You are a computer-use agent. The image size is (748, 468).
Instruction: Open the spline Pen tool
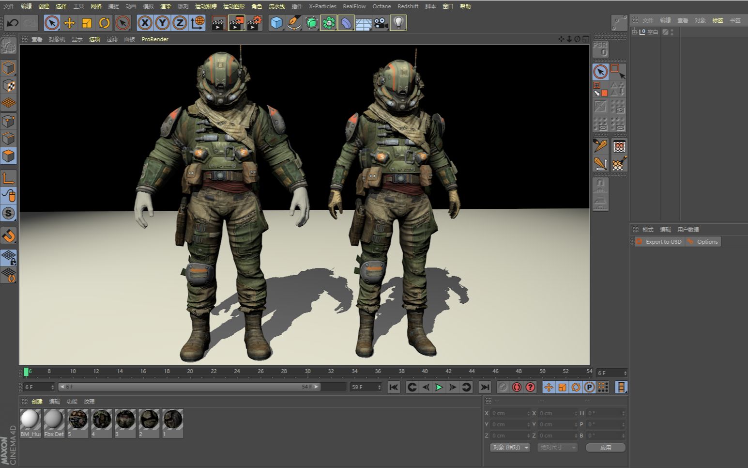[x=294, y=23]
